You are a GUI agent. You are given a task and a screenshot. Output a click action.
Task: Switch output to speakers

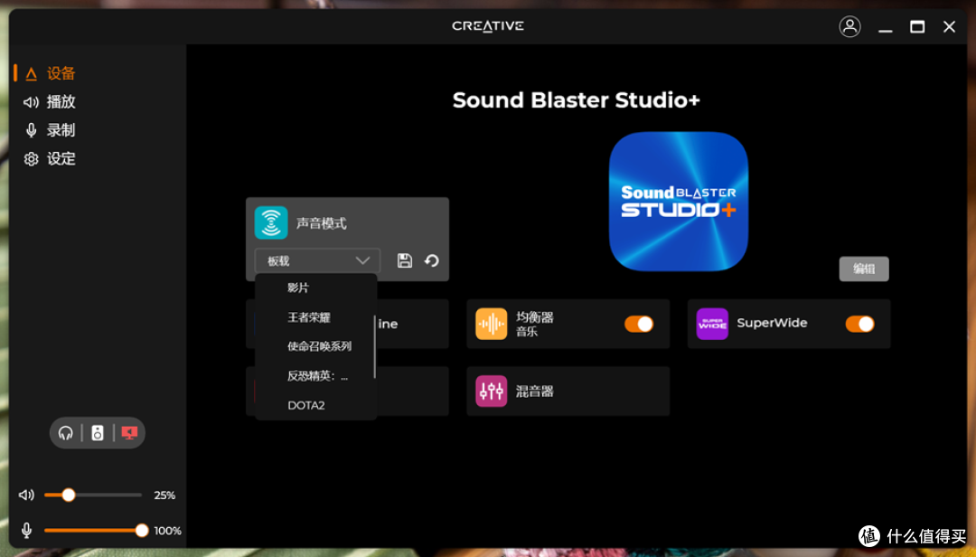click(97, 432)
